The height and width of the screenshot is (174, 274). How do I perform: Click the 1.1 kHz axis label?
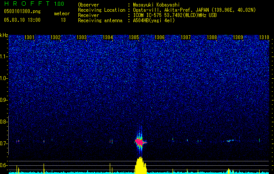click(3, 57)
